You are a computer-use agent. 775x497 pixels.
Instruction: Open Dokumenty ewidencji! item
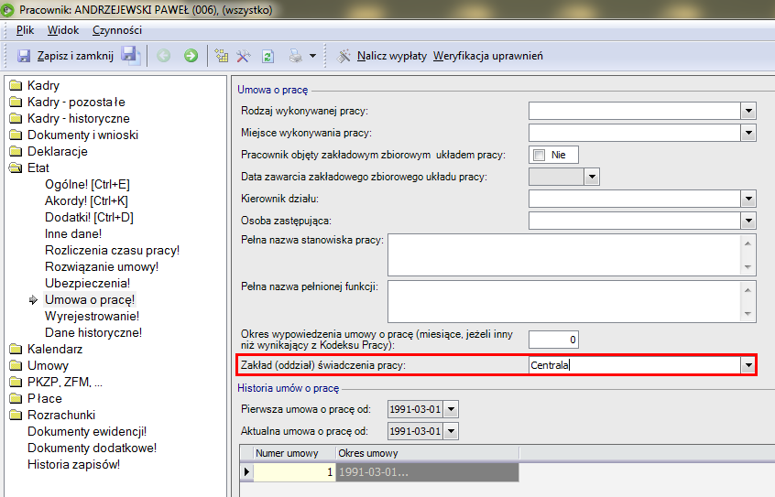pyautogui.click(x=87, y=431)
